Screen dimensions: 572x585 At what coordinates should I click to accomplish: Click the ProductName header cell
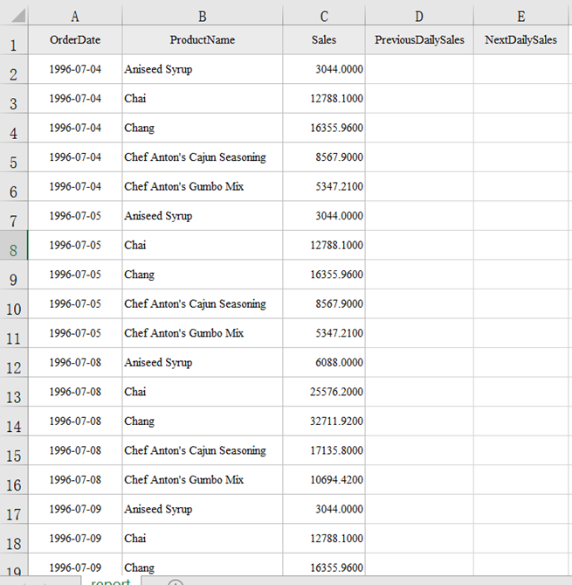pos(203,40)
